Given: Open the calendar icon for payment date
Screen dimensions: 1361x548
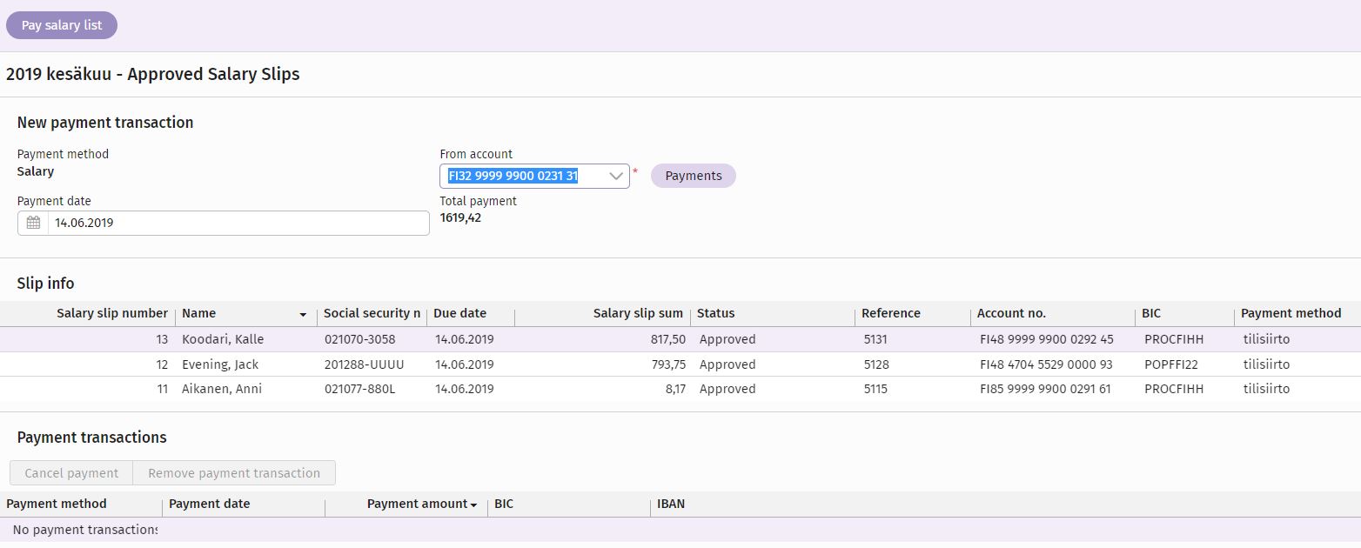Looking at the screenshot, I should [33, 223].
